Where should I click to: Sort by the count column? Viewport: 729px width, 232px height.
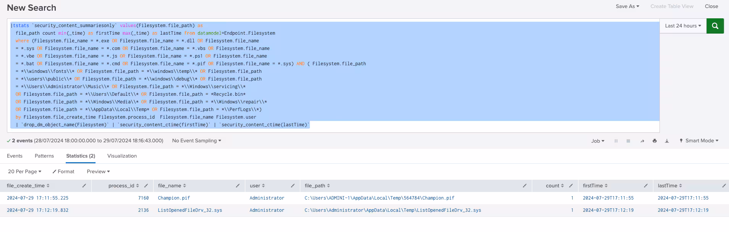[x=554, y=186]
